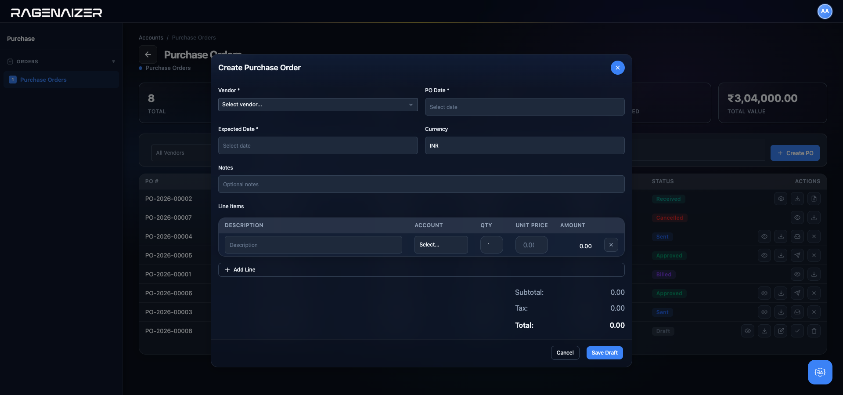Send PO-2026-00005 with paper plane icon
843x395 pixels.
point(797,255)
